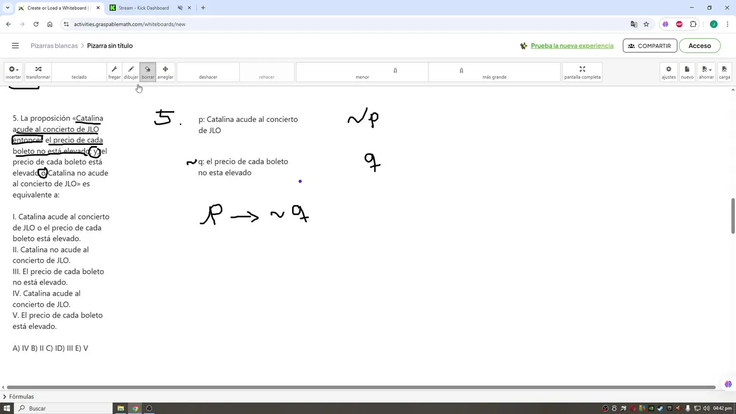
Task: Go back in browser history
Action: tap(8, 24)
